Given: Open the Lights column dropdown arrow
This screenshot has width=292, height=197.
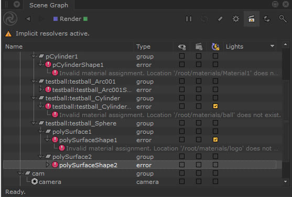Looking at the screenshot, I should tap(272, 46).
